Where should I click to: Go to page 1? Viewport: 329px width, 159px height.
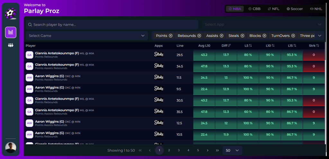click(159, 150)
